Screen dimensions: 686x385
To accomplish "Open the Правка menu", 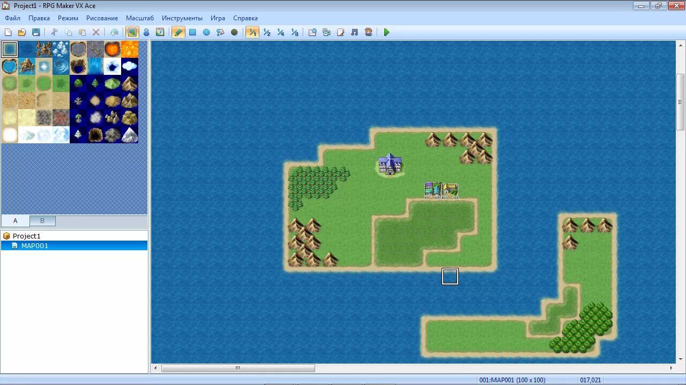I will pos(39,18).
